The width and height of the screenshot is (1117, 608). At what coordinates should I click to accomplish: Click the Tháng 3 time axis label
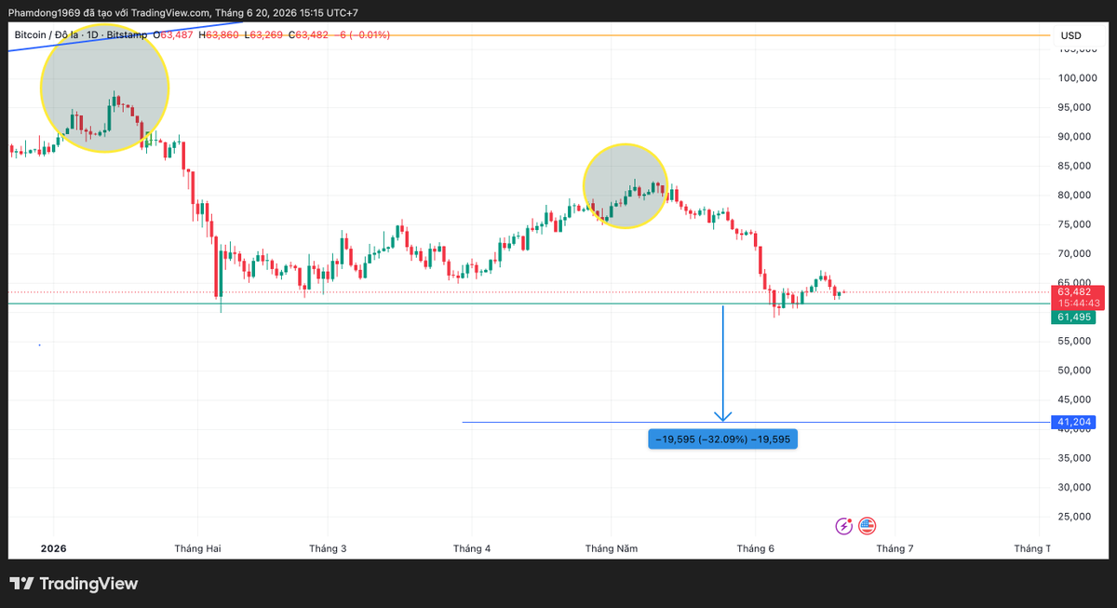[x=328, y=548]
